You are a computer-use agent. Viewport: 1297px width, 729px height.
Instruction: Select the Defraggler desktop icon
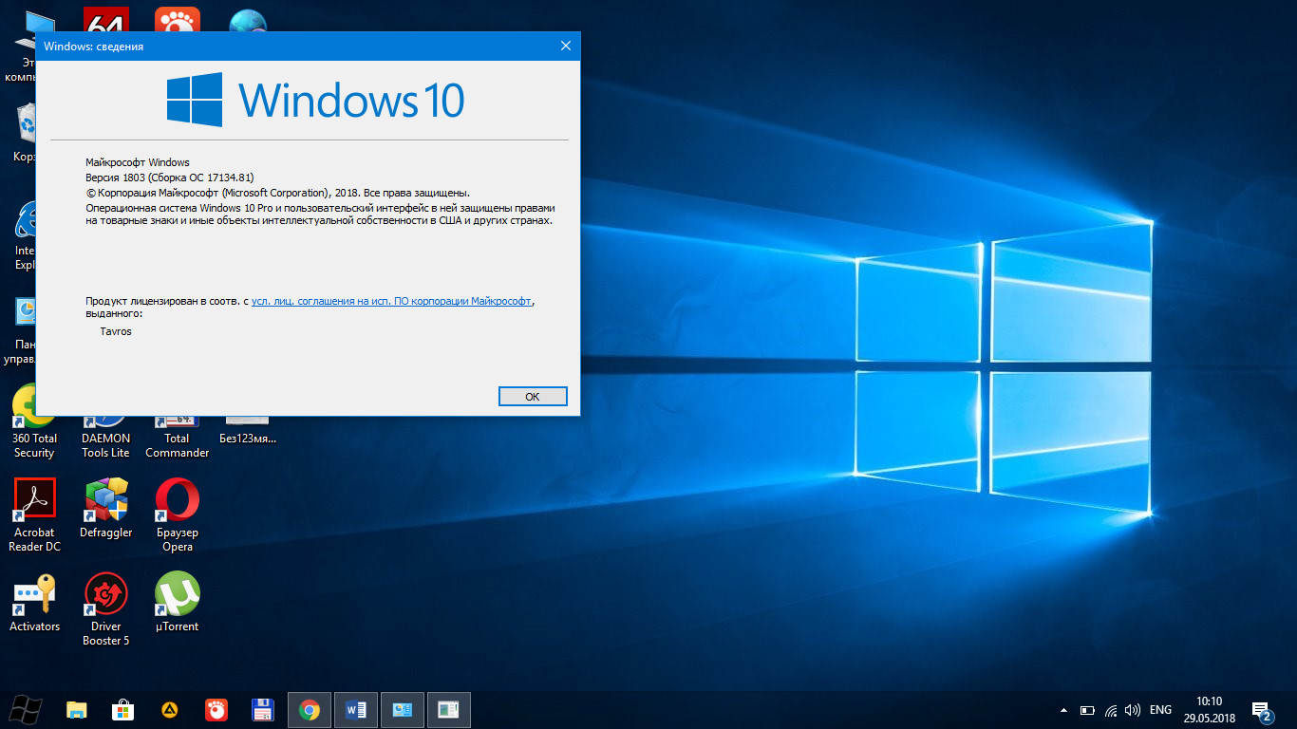point(106,509)
